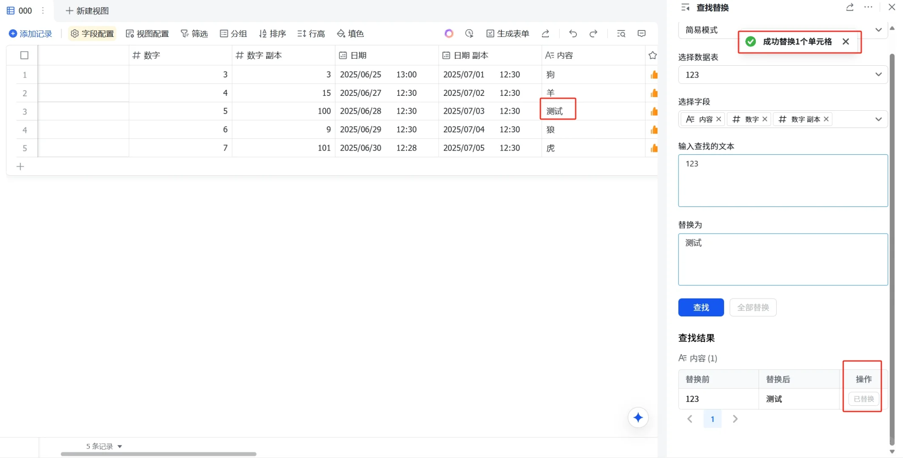Click the share arrow next to 生成表单
The width and height of the screenshot is (903, 458).
(545, 34)
